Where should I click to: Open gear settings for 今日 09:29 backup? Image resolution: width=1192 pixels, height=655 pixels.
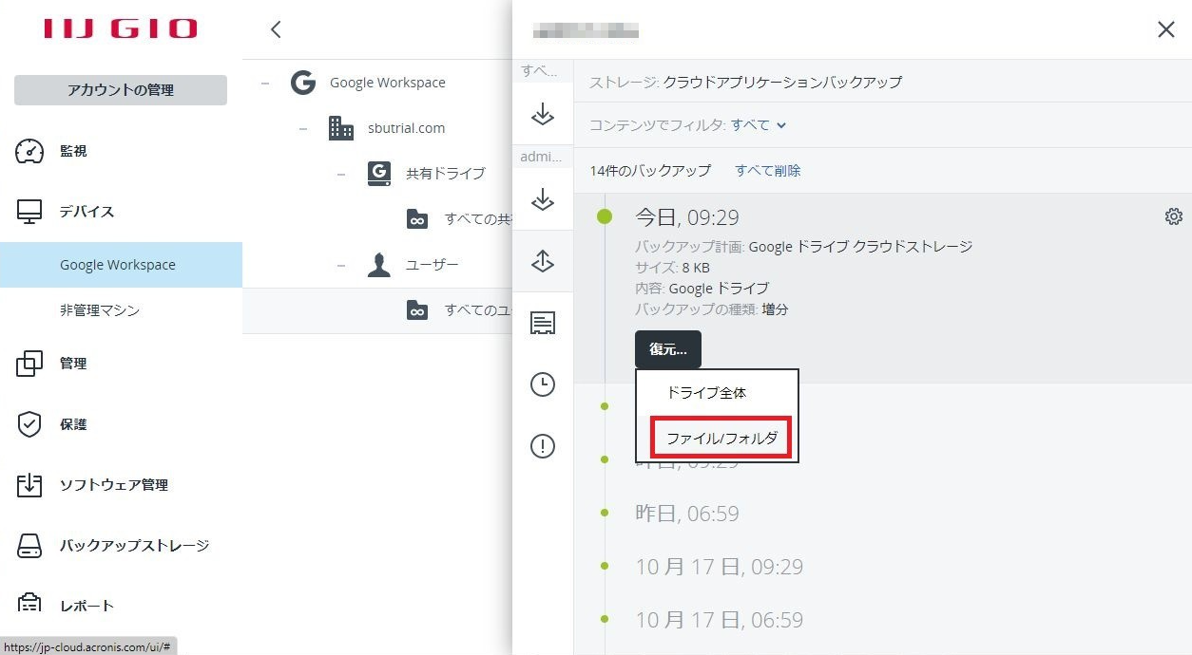tap(1174, 217)
